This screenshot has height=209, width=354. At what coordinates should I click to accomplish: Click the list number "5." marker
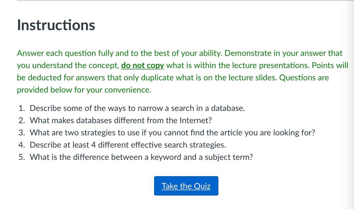22,157
